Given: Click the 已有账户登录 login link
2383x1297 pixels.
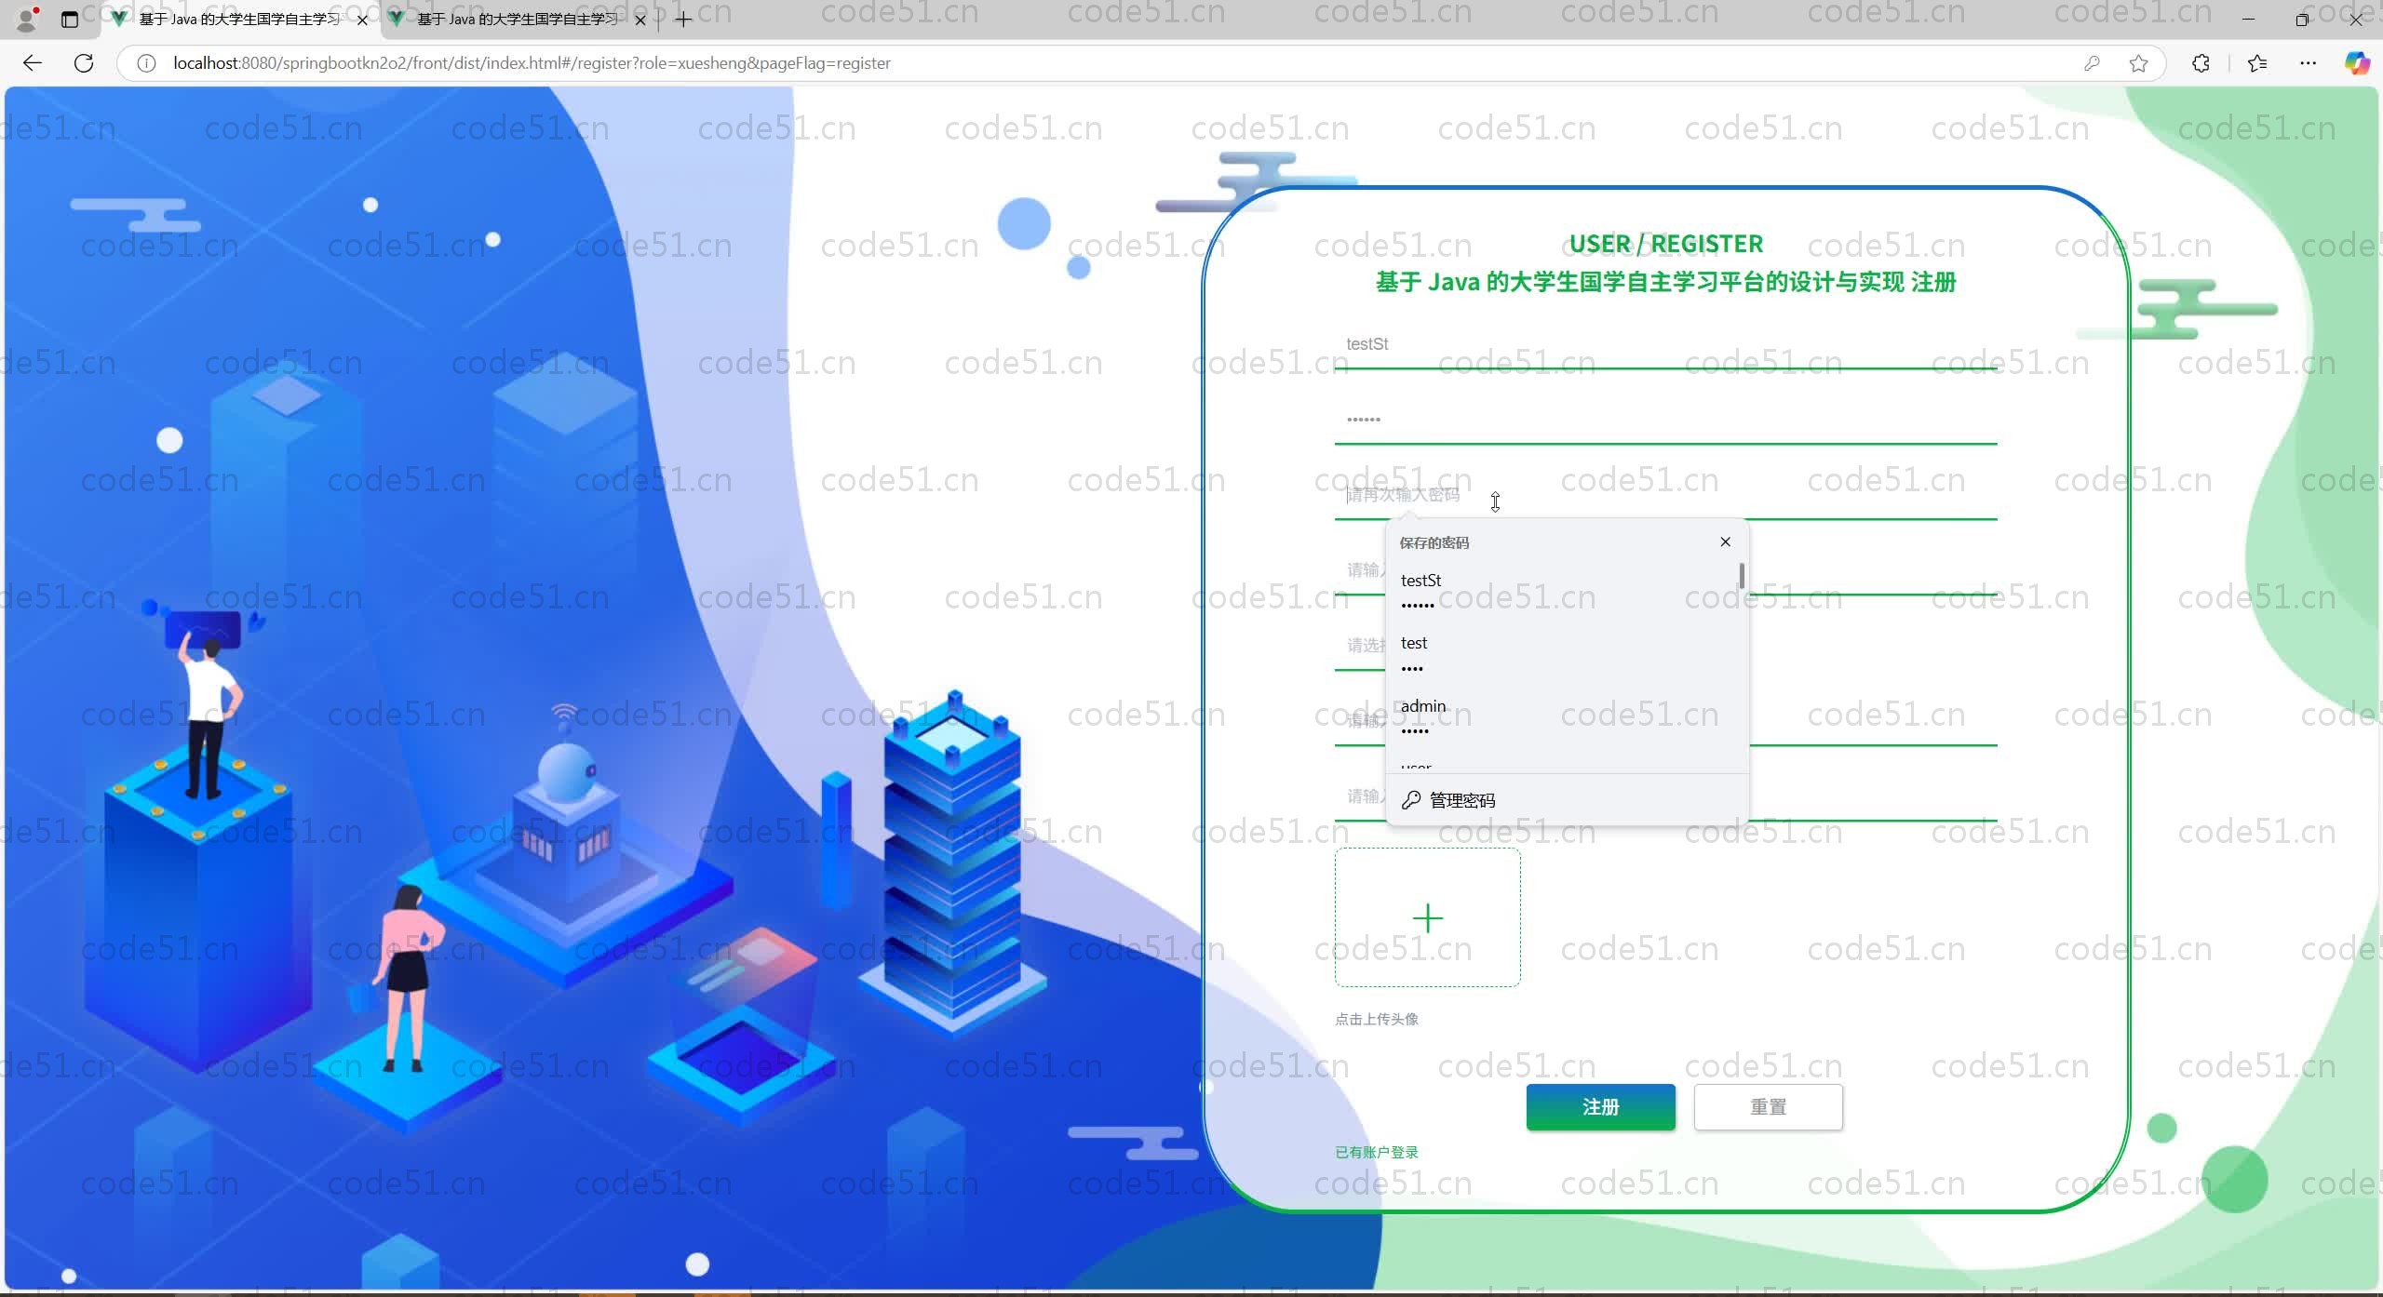Looking at the screenshot, I should pyautogui.click(x=1376, y=1152).
